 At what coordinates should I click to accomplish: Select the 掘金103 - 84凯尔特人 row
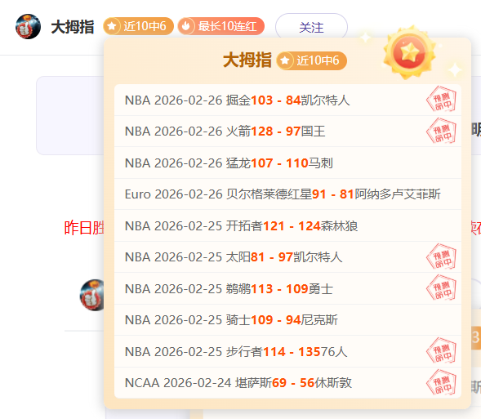287,100
